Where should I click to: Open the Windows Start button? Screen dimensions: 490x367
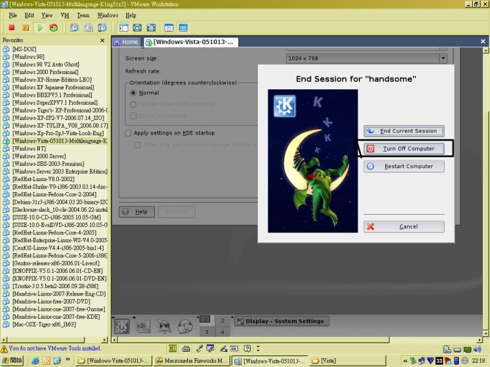point(12,360)
